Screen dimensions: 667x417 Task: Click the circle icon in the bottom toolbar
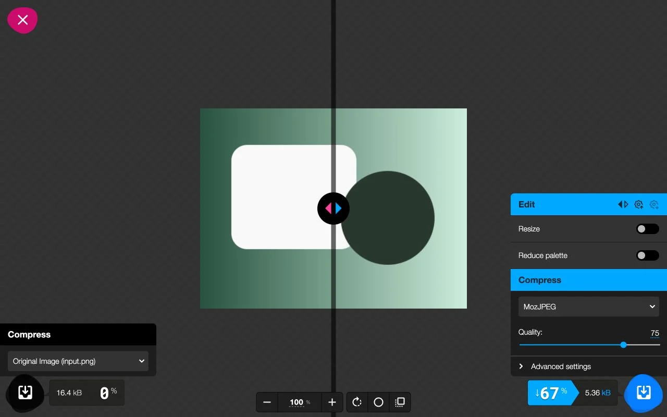click(x=379, y=402)
